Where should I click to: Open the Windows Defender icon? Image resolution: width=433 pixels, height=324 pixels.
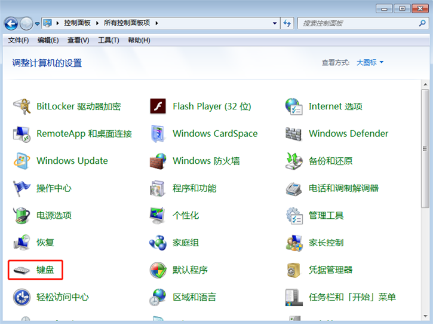(294, 134)
